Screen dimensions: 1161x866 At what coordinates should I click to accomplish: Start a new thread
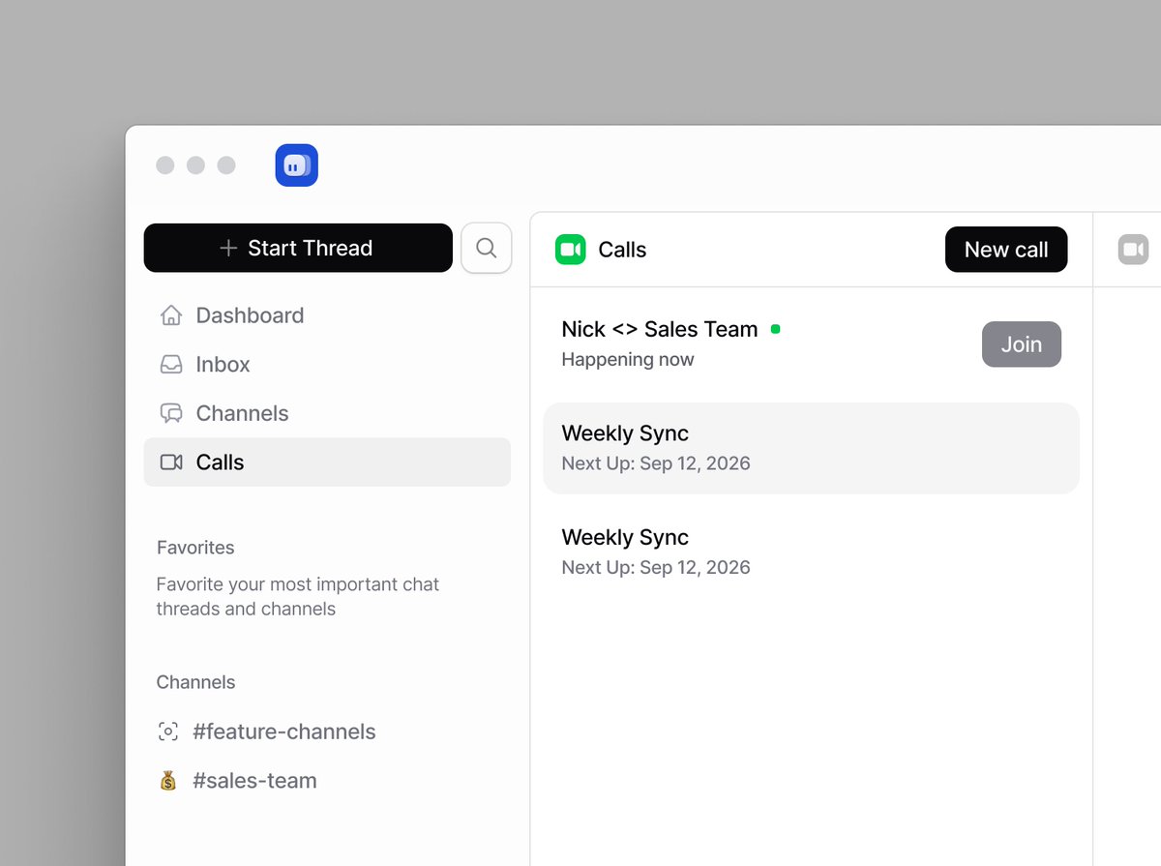pos(298,248)
